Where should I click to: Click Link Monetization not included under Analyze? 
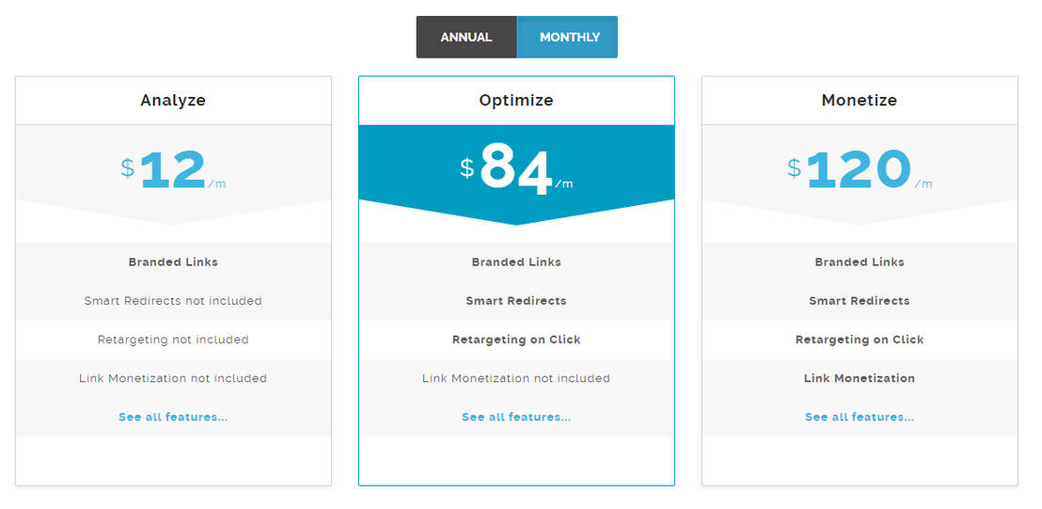tap(173, 378)
